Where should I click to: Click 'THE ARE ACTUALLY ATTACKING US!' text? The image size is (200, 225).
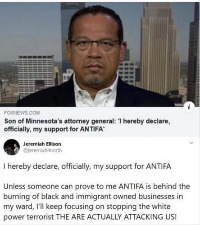116,217
